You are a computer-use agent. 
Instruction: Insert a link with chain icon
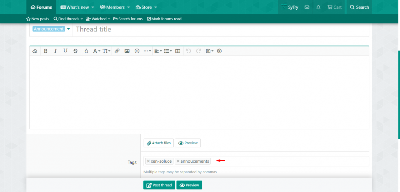point(117,51)
